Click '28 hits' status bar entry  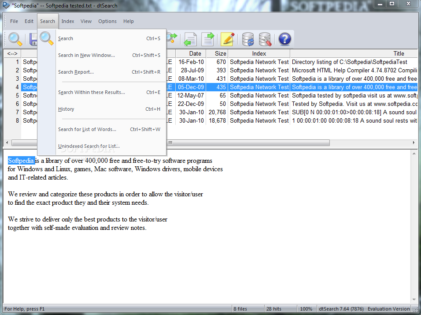(x=273, y=309)
